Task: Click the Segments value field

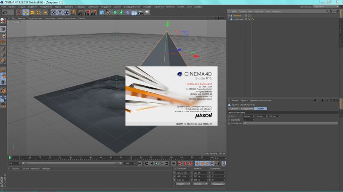Action: click(249, 120)
